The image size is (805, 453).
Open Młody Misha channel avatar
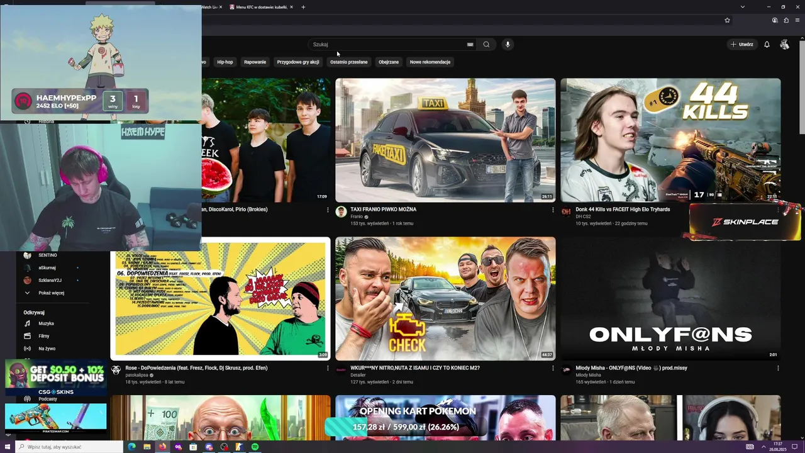[566, 371]
